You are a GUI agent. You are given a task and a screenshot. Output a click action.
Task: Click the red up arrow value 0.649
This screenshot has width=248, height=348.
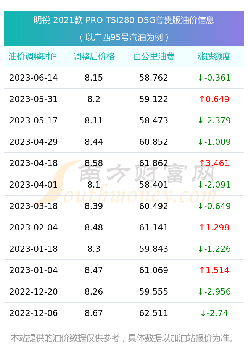point(214,99)
